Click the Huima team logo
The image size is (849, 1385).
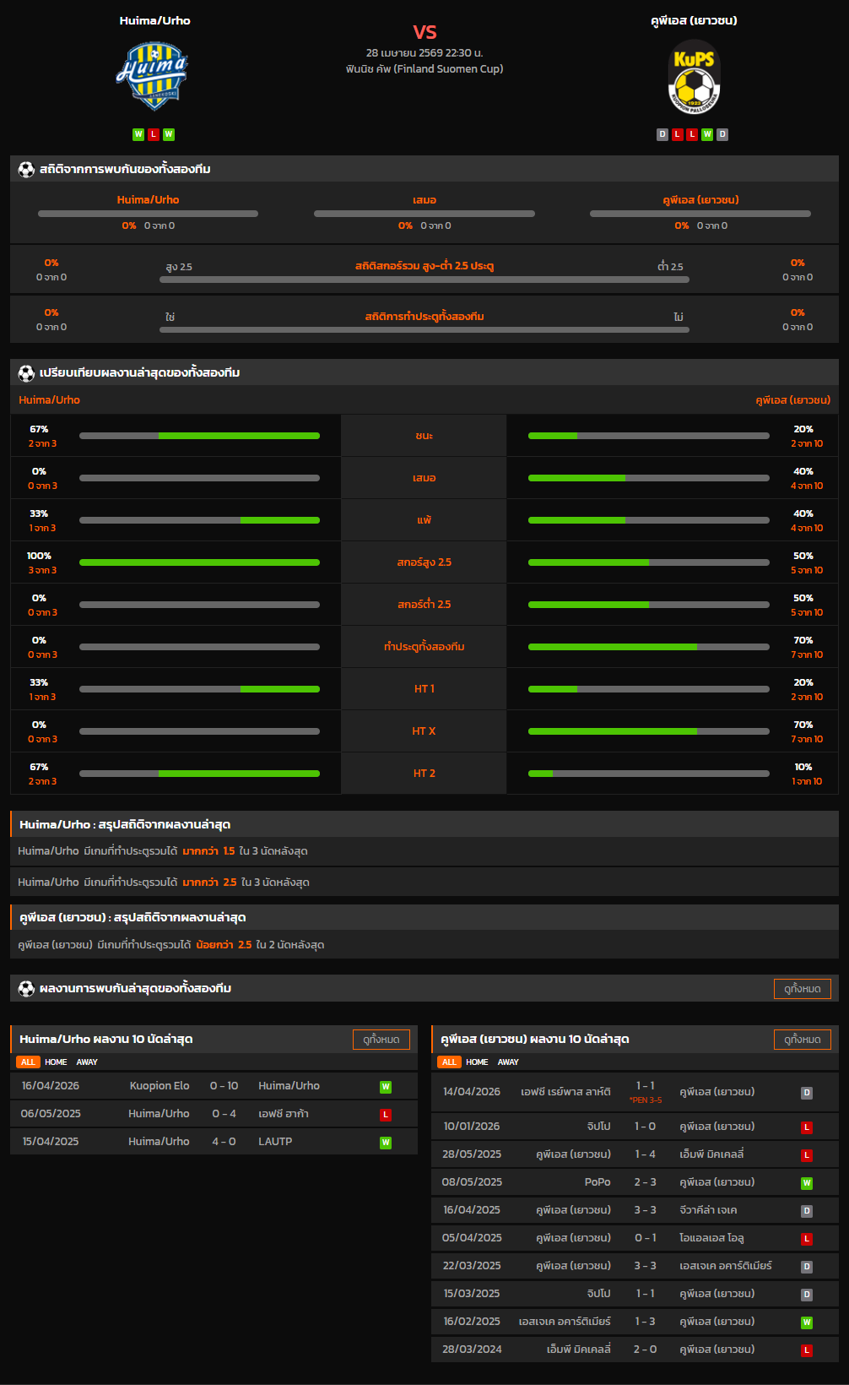(153, 77)
